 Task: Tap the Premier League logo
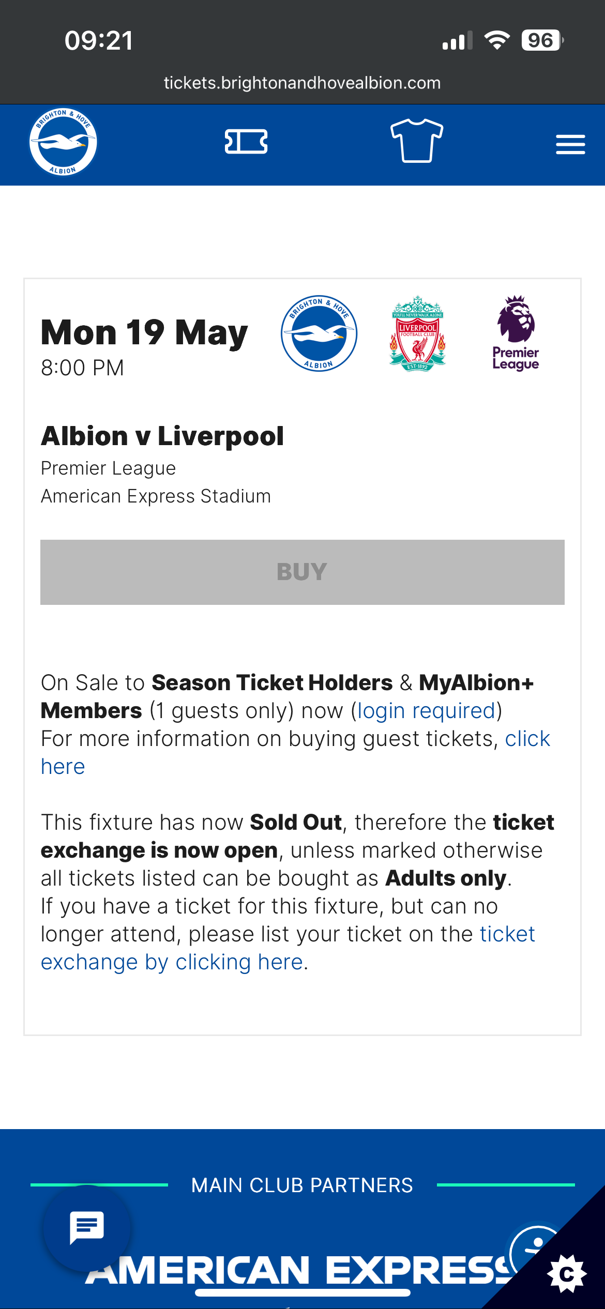click(516, 333)
